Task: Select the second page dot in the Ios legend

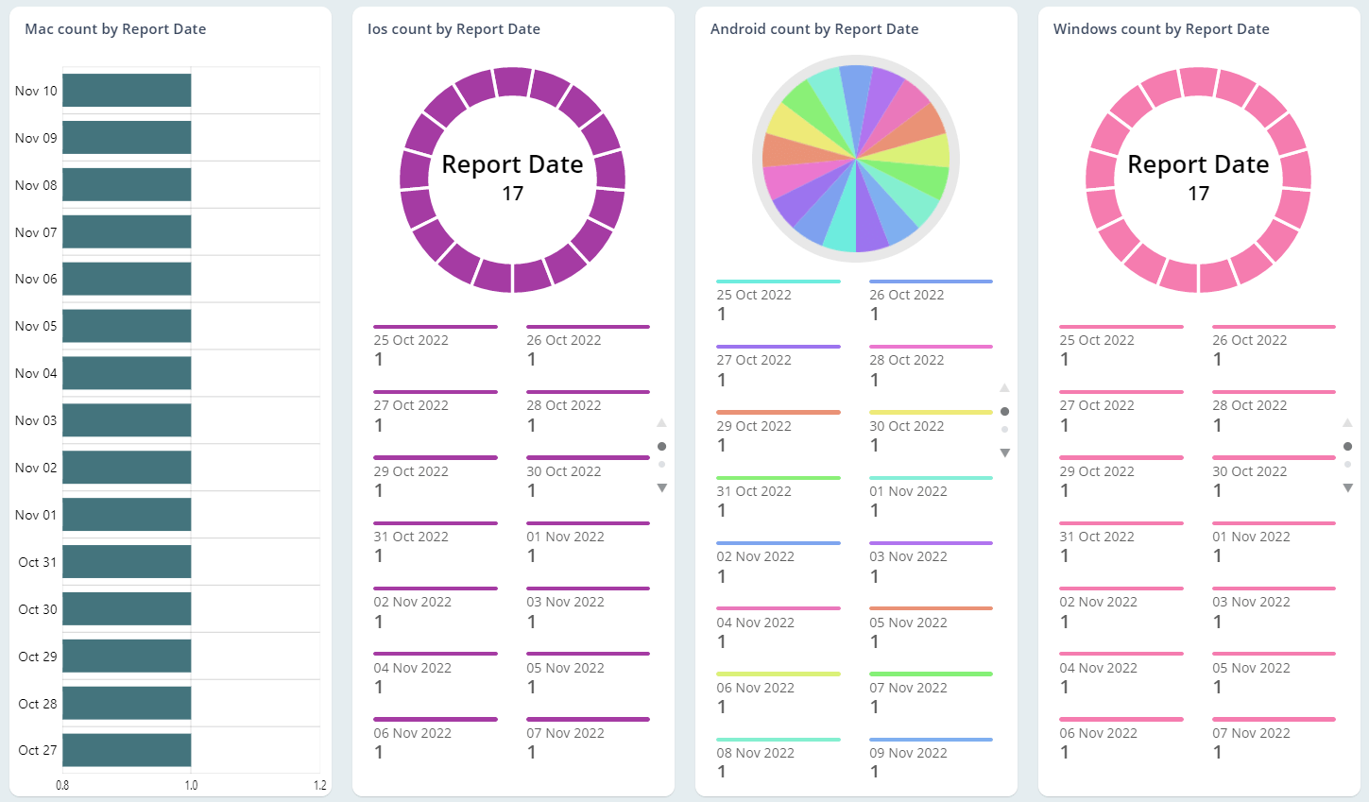Action: 662,463
